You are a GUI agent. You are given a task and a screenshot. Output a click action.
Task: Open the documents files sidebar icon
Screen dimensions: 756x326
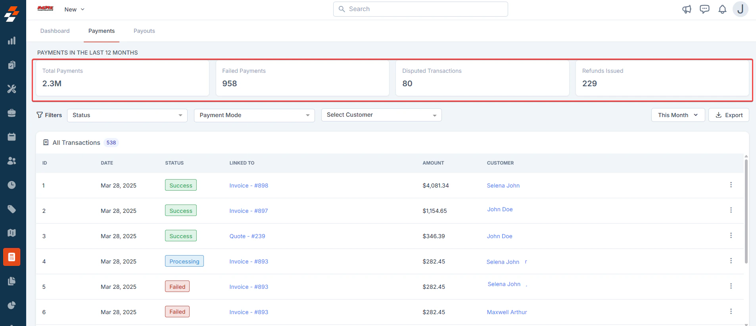pos(12,281)
